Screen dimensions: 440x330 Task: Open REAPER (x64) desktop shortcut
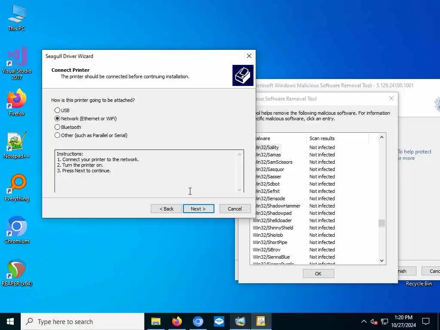(x=17, y=273)
